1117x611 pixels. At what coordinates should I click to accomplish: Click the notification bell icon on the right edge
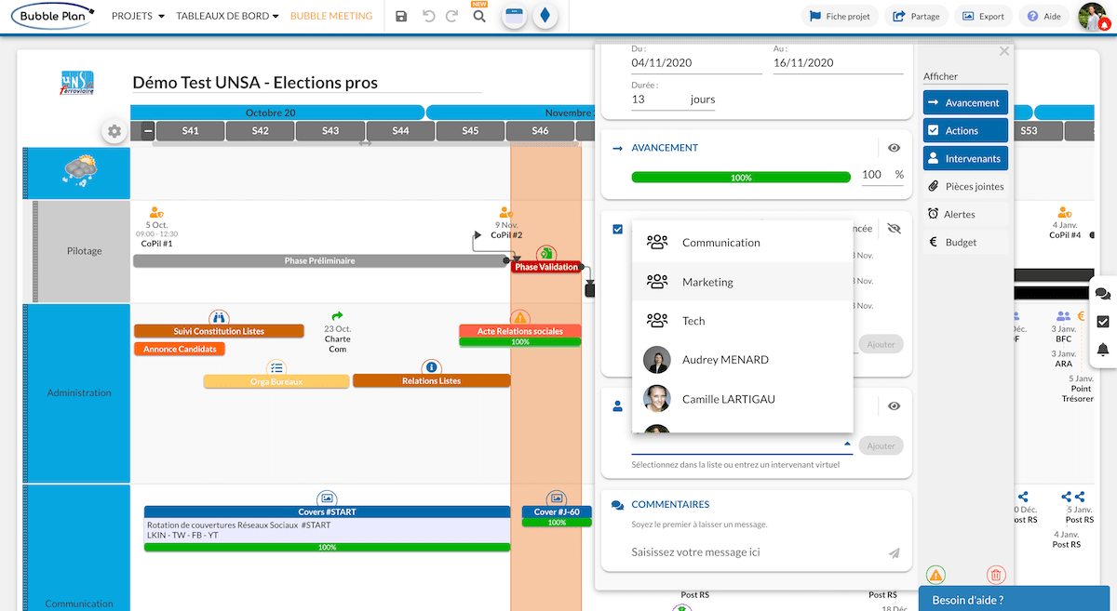coord(1102,349)
